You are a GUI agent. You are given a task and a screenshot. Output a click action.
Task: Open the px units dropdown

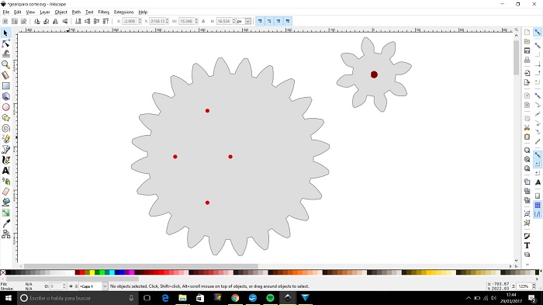tap(247, 21)
